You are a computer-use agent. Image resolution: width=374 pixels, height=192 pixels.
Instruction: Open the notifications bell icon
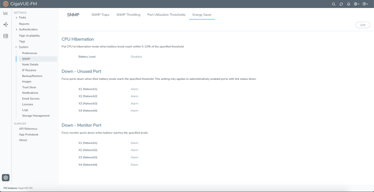[349, 4]
